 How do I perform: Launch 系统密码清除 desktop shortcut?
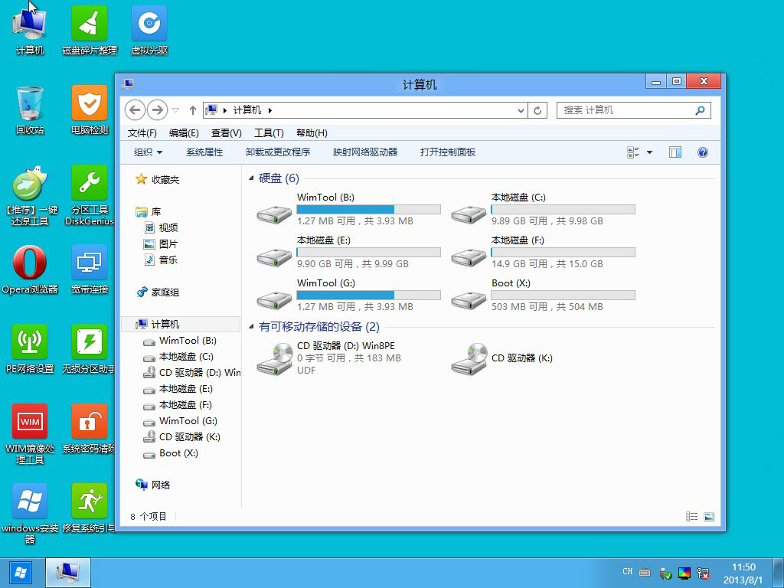click(x=90, y=429)
